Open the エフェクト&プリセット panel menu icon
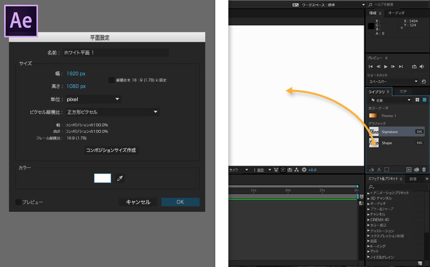 [401, 179]
